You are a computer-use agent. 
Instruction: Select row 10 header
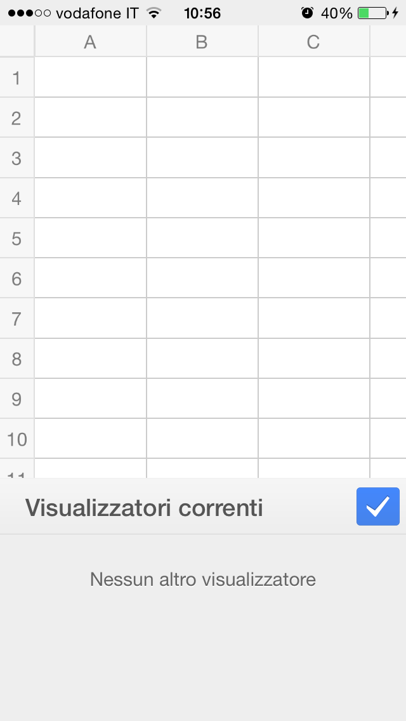point(16,439)
